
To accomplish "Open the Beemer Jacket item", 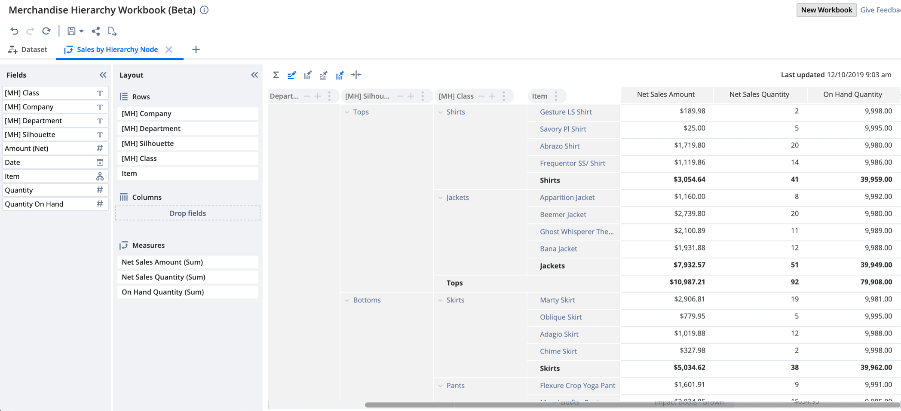I will tap(563, 214).
